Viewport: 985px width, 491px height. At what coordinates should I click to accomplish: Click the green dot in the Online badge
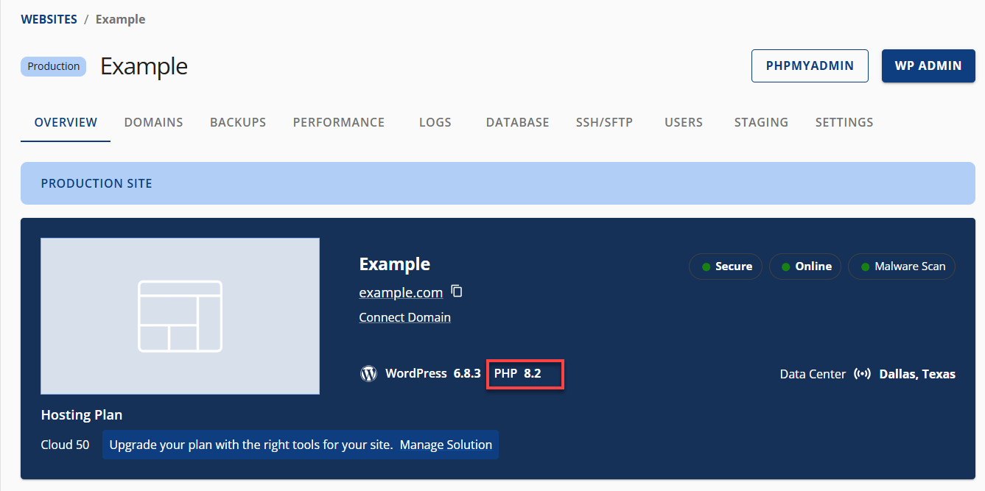[788, 266]
